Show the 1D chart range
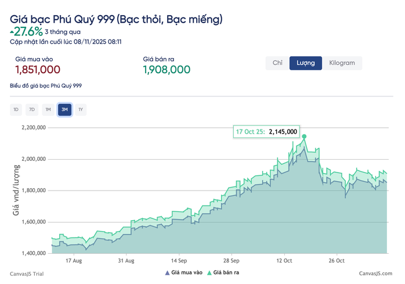 pos(16,109)
